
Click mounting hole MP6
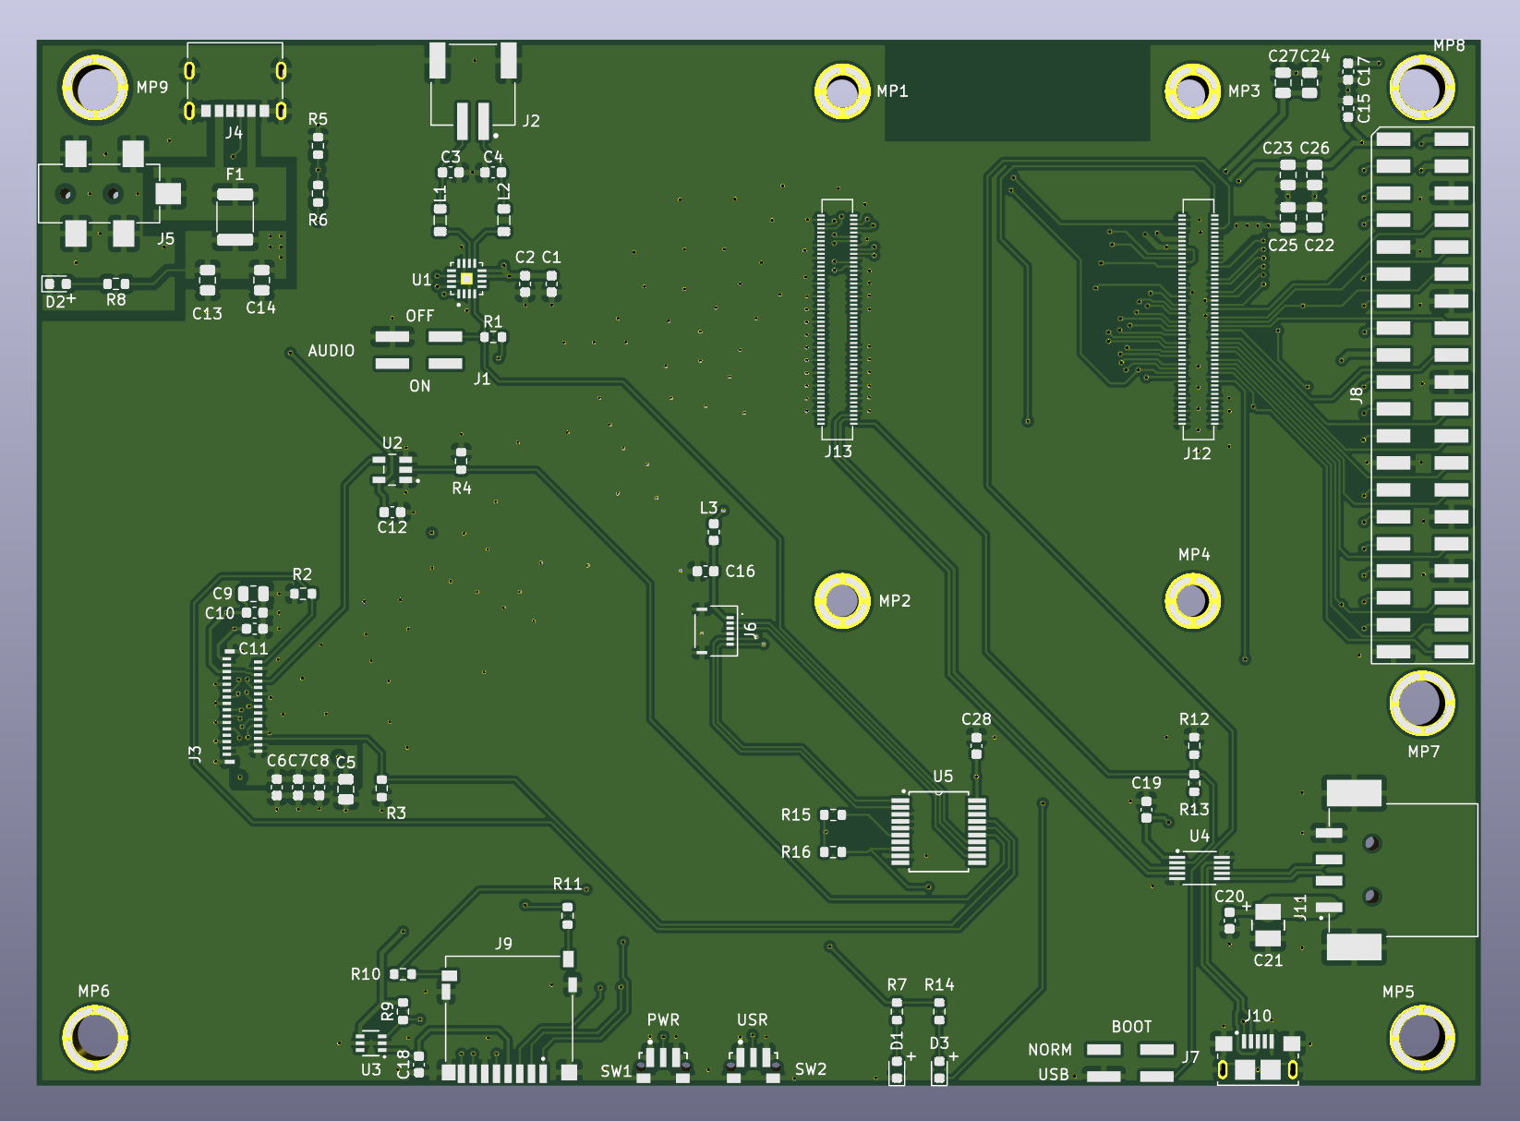95,1037
